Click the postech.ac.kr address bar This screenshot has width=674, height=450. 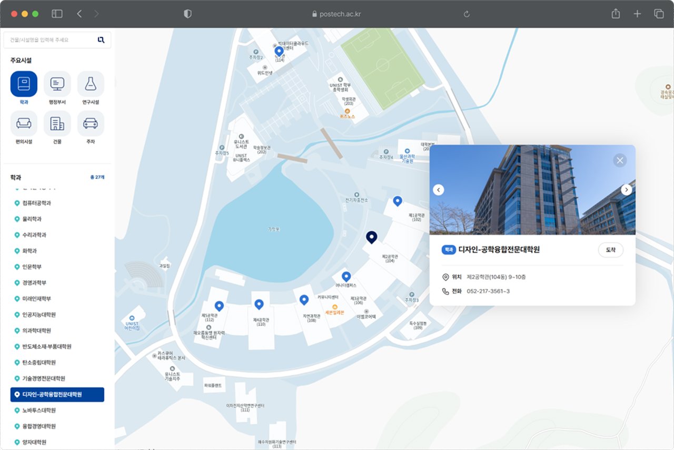337,14
